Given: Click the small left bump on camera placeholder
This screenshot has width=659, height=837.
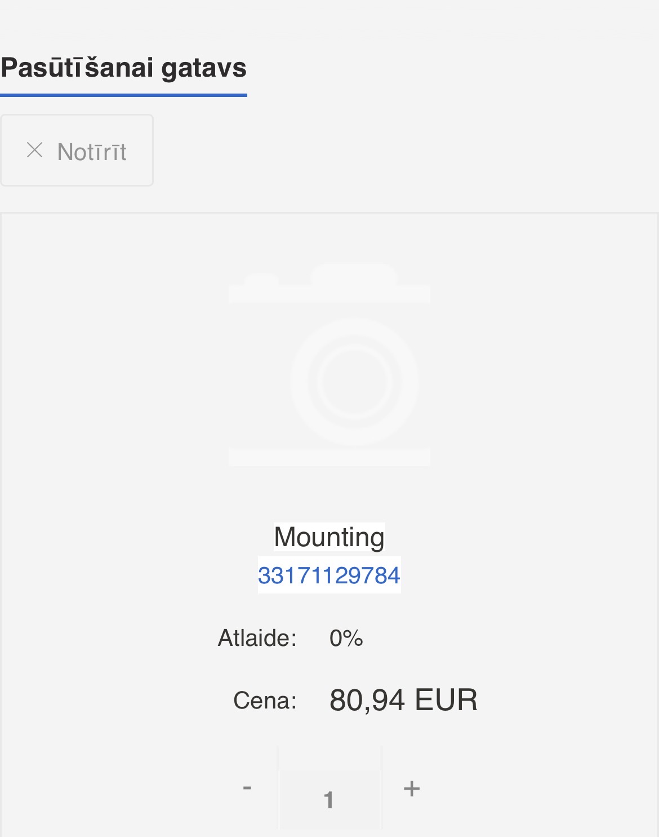Looking at the screenshot, I should click(x=261, y=280).
